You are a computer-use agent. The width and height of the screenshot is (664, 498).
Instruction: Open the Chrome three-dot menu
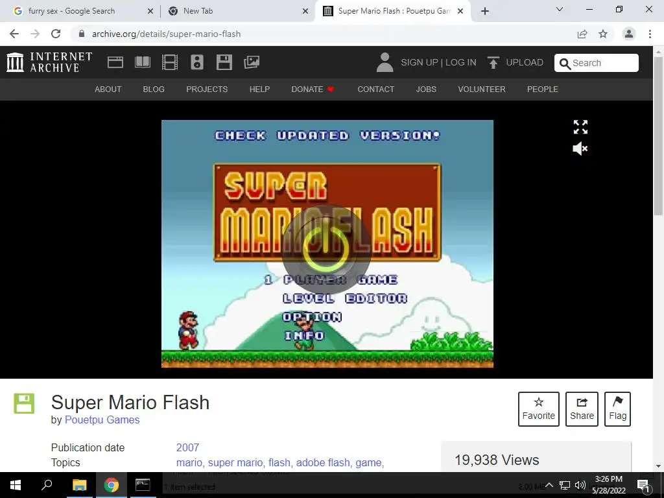pyautogui.click(x=650, y=34)
